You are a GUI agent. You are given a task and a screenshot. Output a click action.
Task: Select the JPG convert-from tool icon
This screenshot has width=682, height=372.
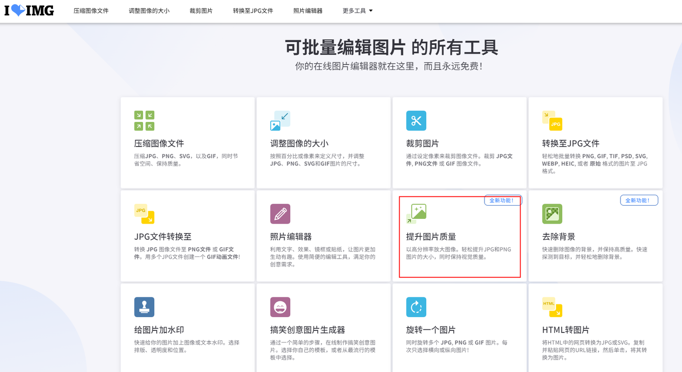(144, 214)
